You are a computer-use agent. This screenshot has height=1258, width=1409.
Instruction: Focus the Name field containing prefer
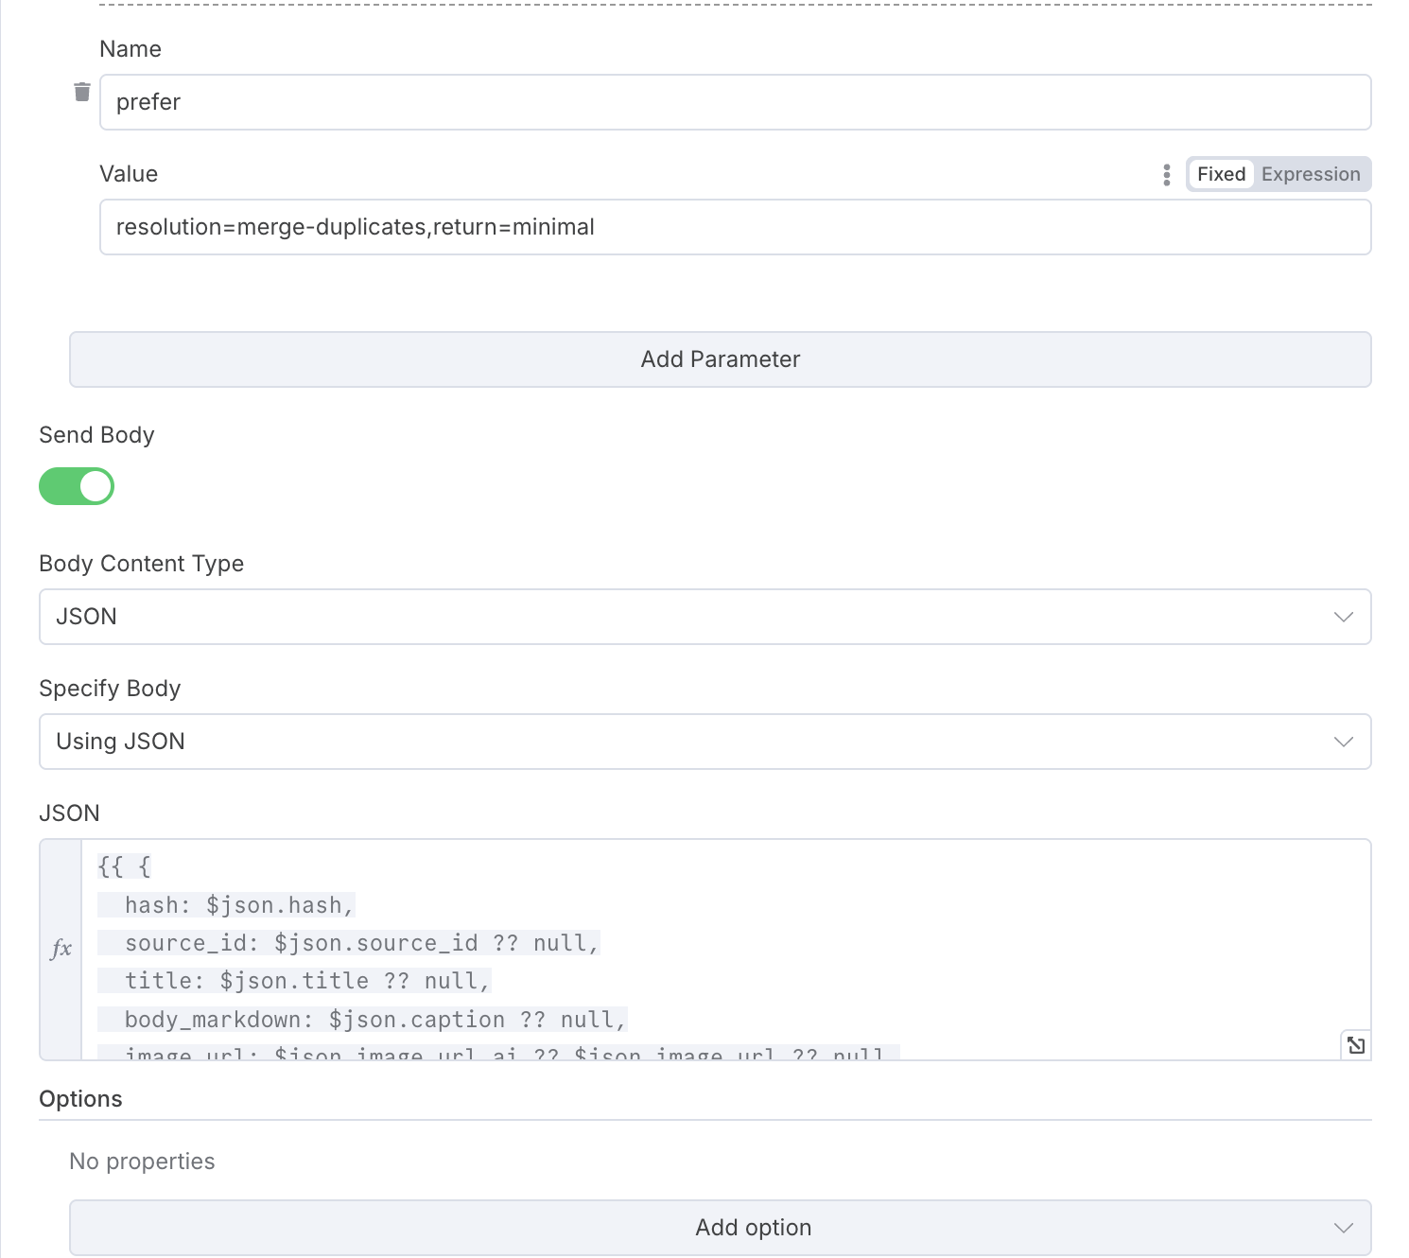(735, 103)
